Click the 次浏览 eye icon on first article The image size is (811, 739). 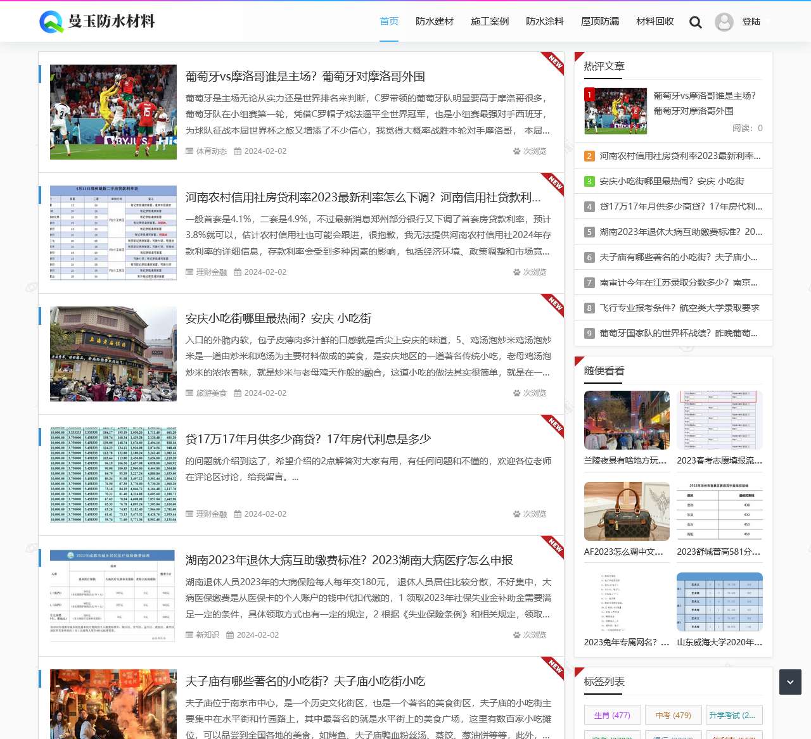point(516,151)
